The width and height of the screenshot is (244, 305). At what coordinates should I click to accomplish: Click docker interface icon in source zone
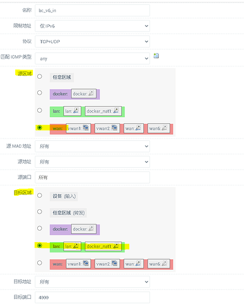(x=91, y=93)
